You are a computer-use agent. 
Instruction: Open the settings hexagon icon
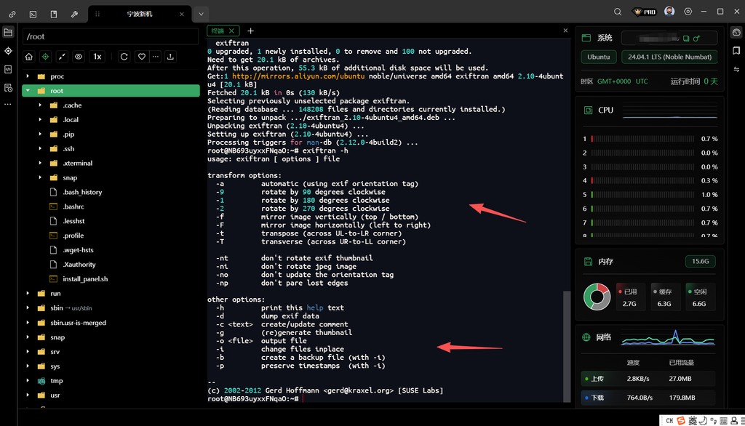click(x=688, y=12)
